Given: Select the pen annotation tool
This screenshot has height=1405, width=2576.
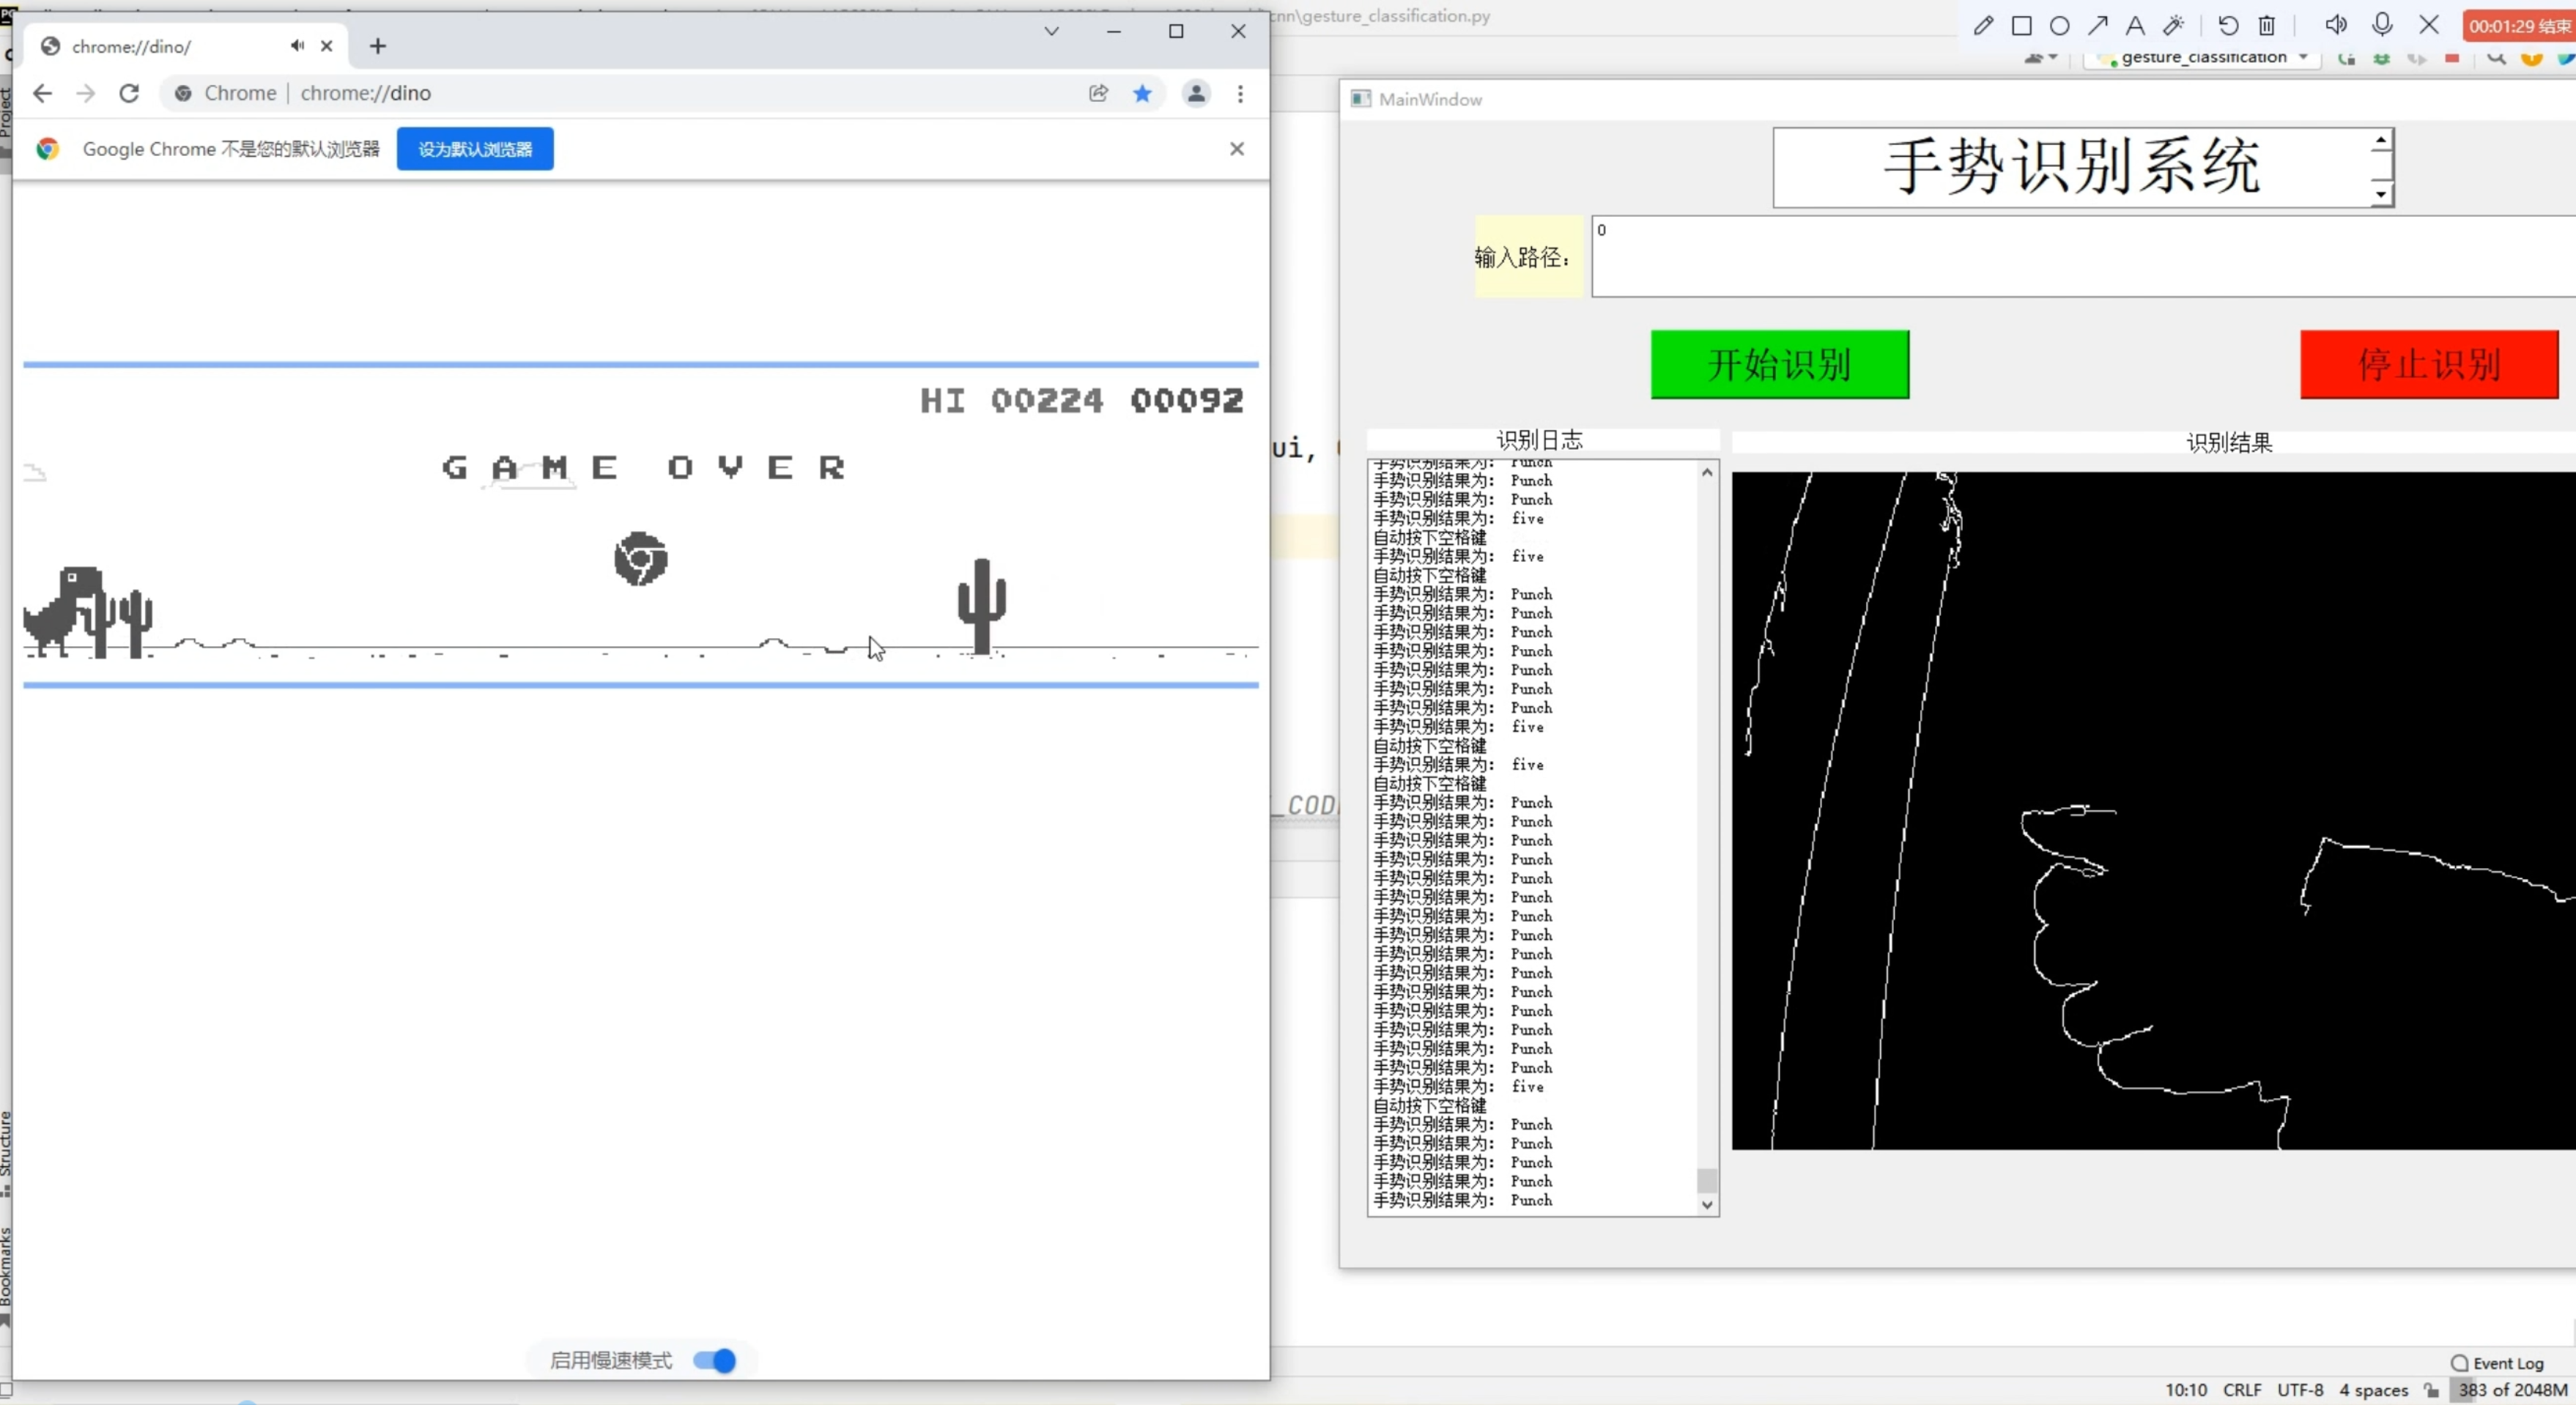Looking at the screenshot, I should tap(1983, 25).
